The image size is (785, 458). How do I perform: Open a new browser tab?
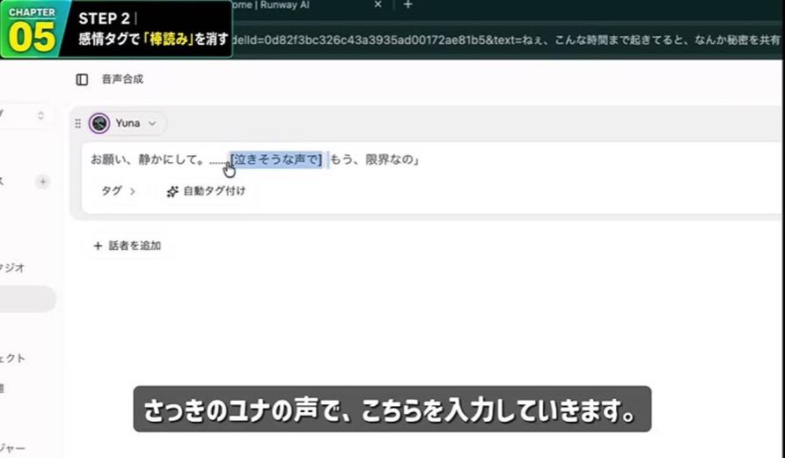[408, 4]
